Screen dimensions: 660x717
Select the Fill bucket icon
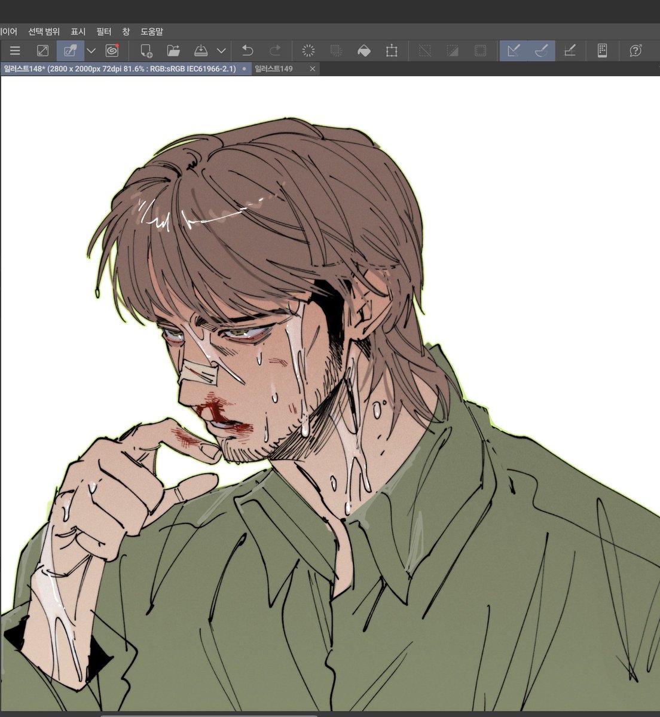[x=364, y=51]
